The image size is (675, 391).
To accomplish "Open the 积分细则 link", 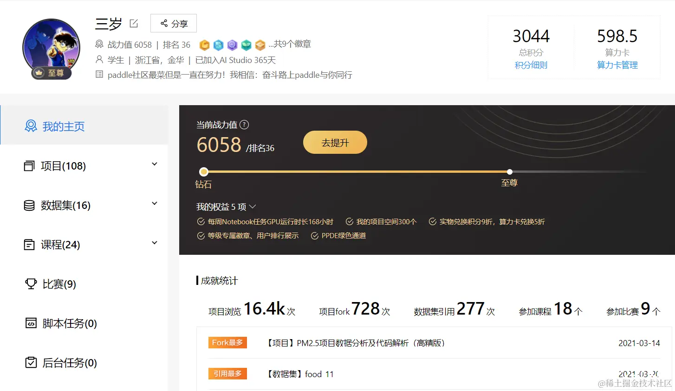I will point(531,65).
